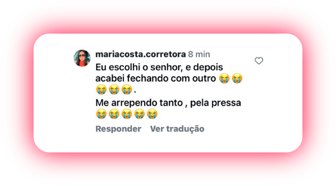Reply using the Responder button
This screenshot has height=186, width=336.
118,129
